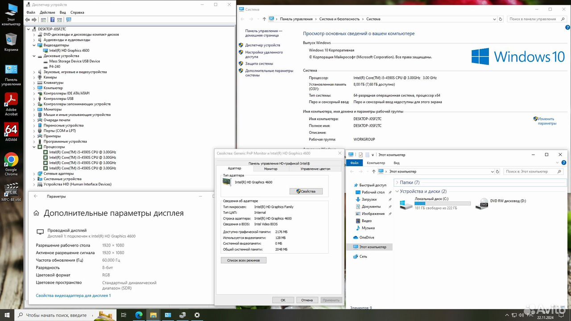The height and width of the screenshot is (321, 571).
Task: Expand the Мониторы tree node
Action: (34, 109)
